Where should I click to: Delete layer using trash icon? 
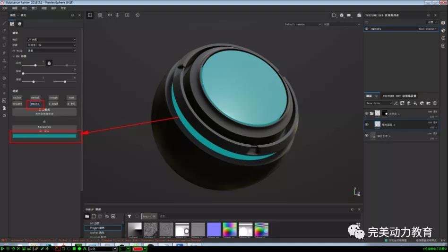tap(435, 103)
